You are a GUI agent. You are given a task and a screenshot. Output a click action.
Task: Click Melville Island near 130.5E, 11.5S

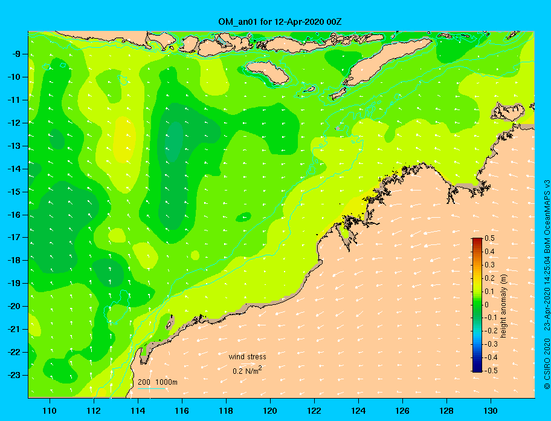pyautogui.click(x=507, y=112)
